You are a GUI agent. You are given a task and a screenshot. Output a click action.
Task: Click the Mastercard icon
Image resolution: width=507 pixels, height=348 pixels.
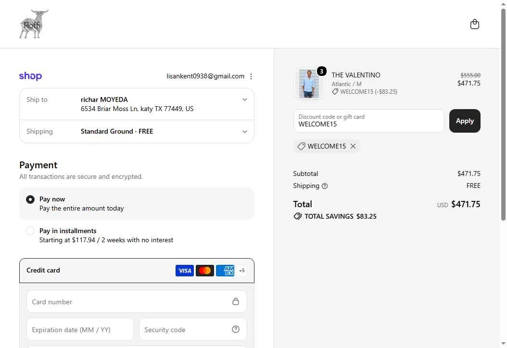(204, 271)
